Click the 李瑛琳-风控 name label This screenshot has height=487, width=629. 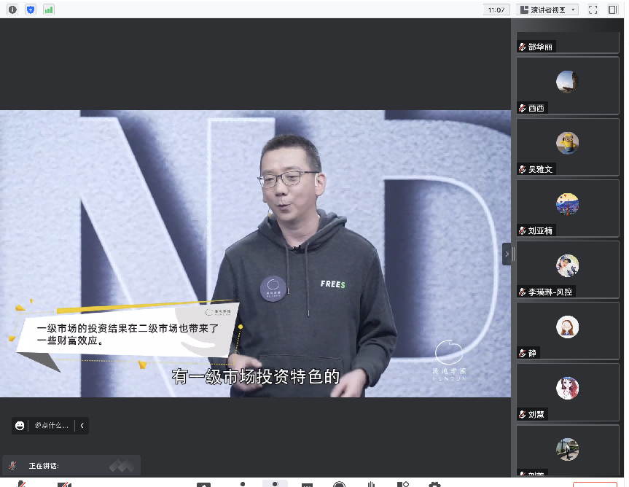pos(550,292)
